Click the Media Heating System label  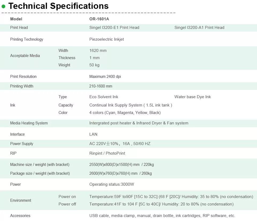pyautogui.click(x=29, y=123)
